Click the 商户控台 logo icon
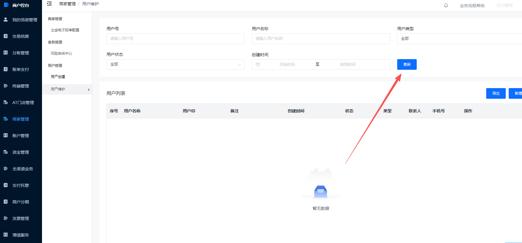Image resolution: width=522 pixels, height=243 pixels. (6, 5)
